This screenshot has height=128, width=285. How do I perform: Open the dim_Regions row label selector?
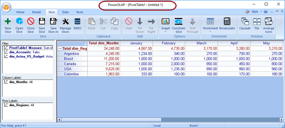tap(6, 105)
